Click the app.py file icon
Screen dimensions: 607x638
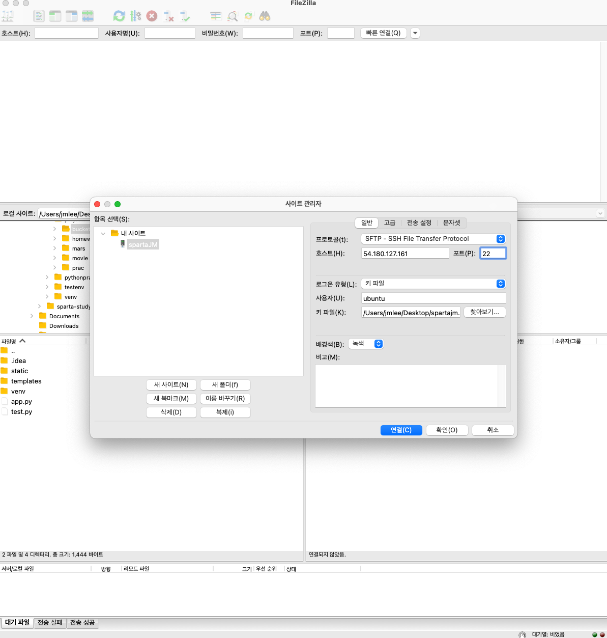click(5, 401)
